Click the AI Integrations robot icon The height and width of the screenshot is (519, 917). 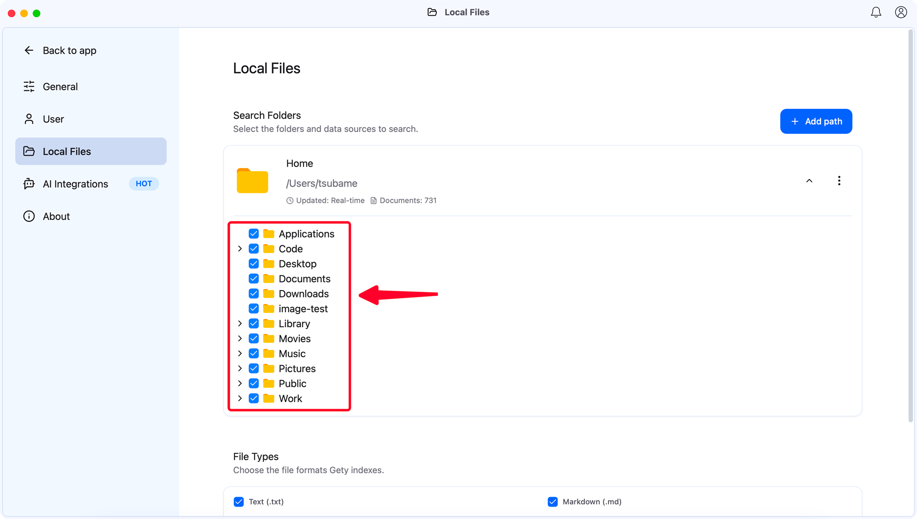[x=29, y=184]
